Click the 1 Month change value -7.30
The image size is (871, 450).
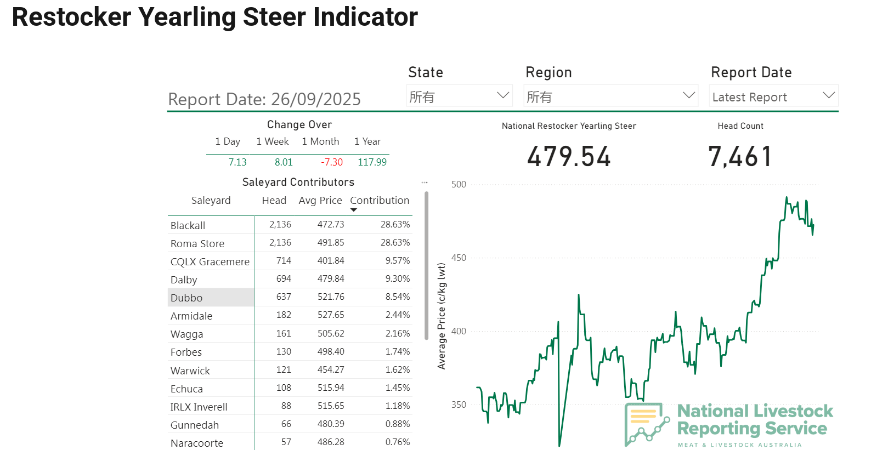pos(332,162)
